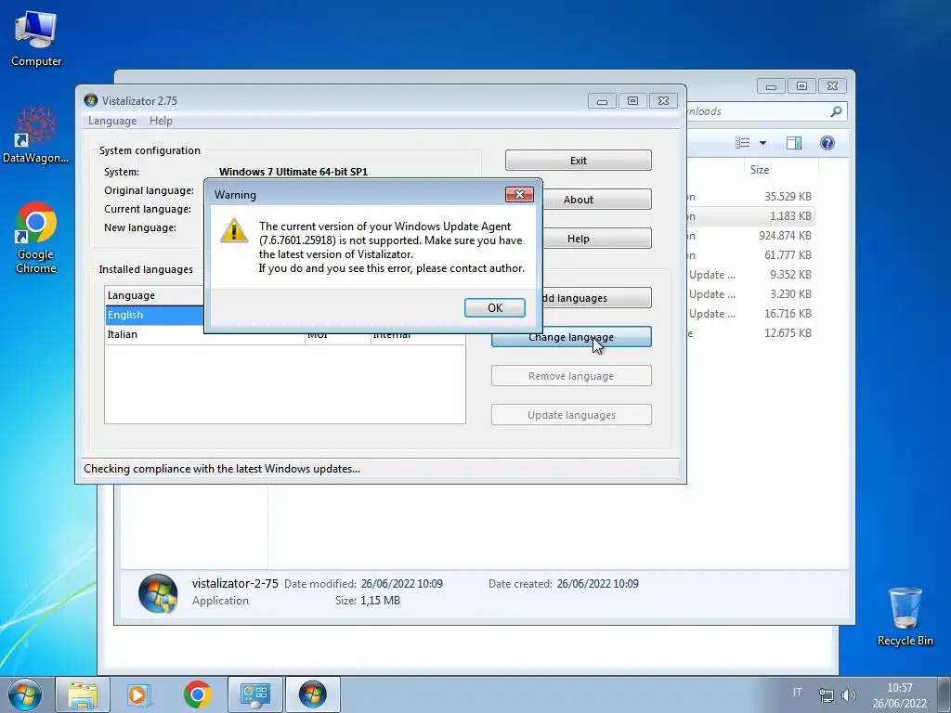Select the Update file row sized 9.352 KB
The height and width of the screenshot is (713, 951).
pos(749,275)
